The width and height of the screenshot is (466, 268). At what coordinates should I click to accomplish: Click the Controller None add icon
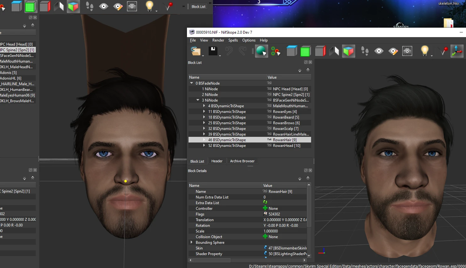pos(265,208)
